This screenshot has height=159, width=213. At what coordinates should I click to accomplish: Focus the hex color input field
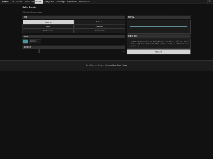pos(35,41)
